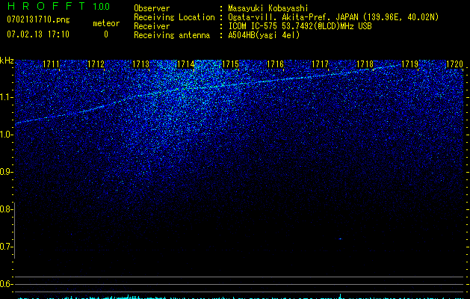
Task: Click time marker 1712
Action: (96, 64)
